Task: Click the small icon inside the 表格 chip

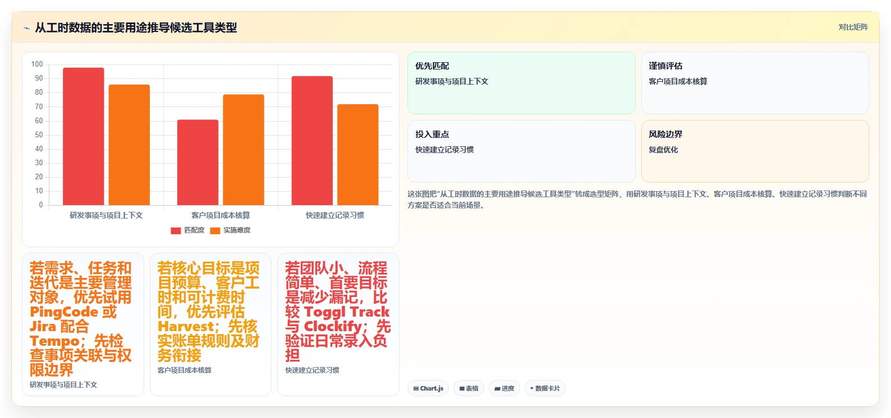Action: (462, 388)
